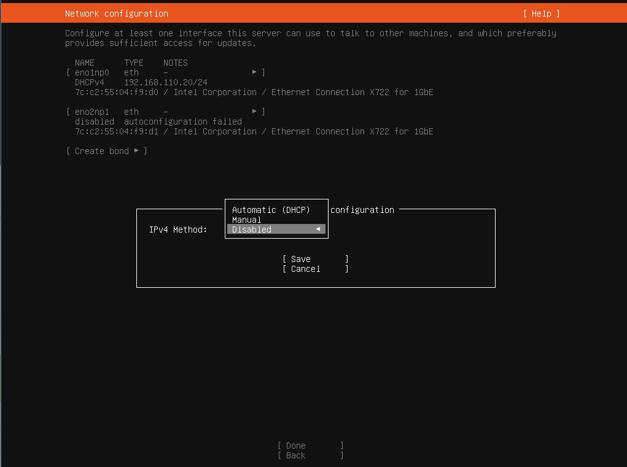Select the eno1np0 interface entry
Image resolution: width=627 pixels, height=467 pixels.
tap(92, 72)
